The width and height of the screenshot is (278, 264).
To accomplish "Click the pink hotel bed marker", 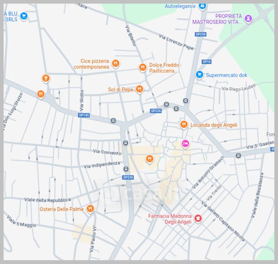I will [x=186, y=143].
